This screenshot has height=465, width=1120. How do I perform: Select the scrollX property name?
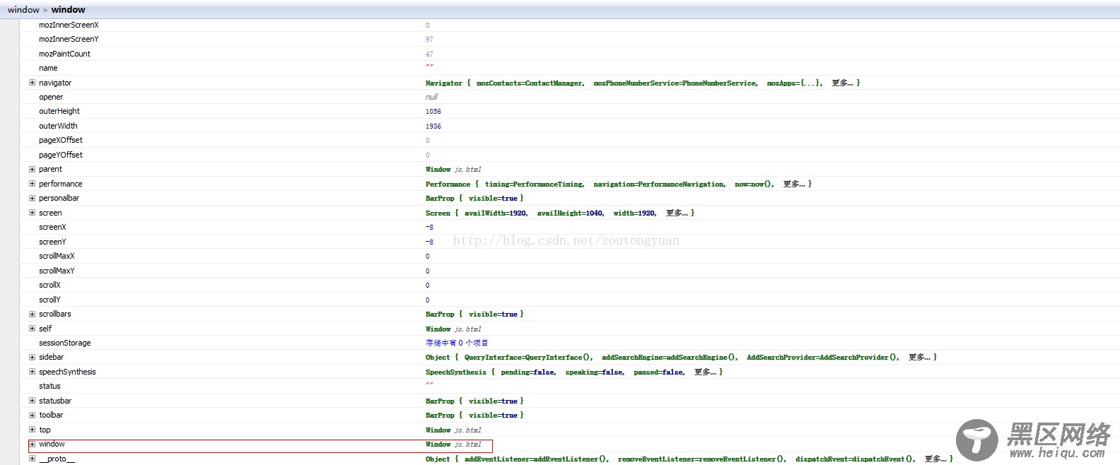click(x=49, y=285)
